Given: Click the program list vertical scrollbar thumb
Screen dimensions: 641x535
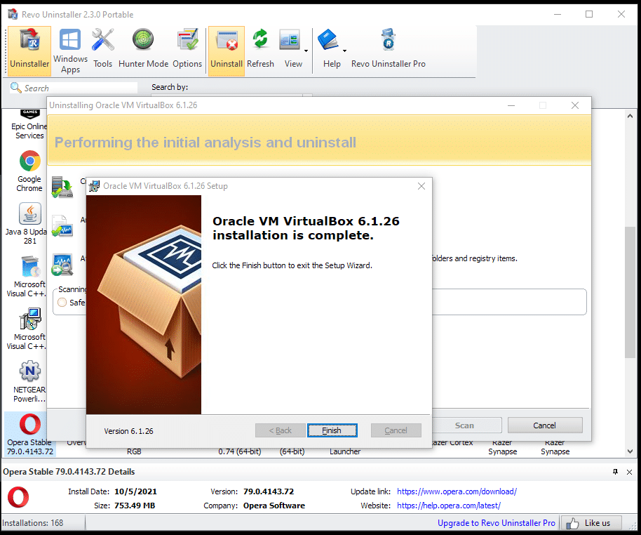Looking at the screenshot, I should coord(630,293).
